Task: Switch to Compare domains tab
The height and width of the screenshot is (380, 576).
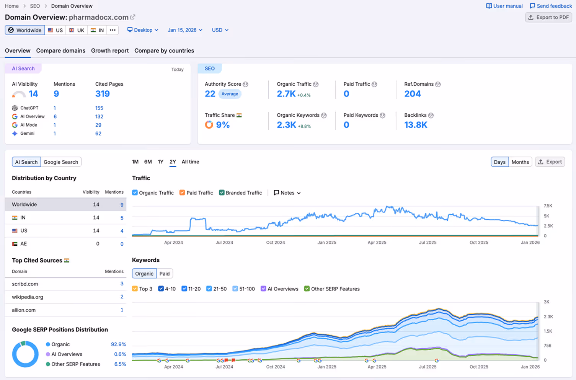Action: tap(61, 51)
